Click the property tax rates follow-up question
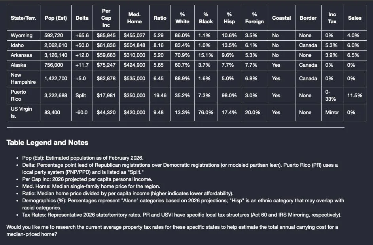The image size is (373, 245). [x=172, y=230]
